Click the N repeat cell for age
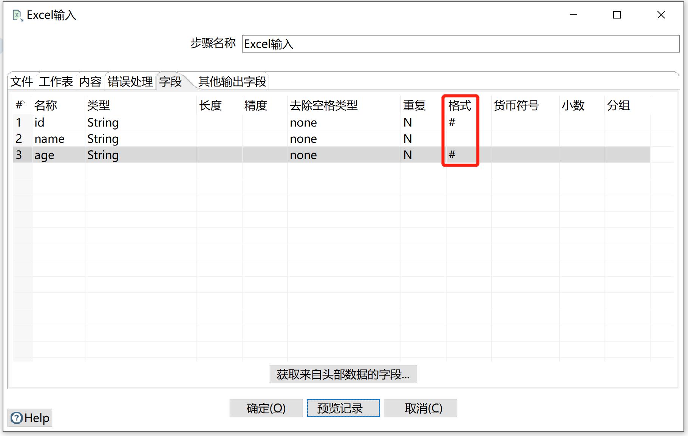The width and height of the screenshot is (688, 436). click(x=423, y=155)
